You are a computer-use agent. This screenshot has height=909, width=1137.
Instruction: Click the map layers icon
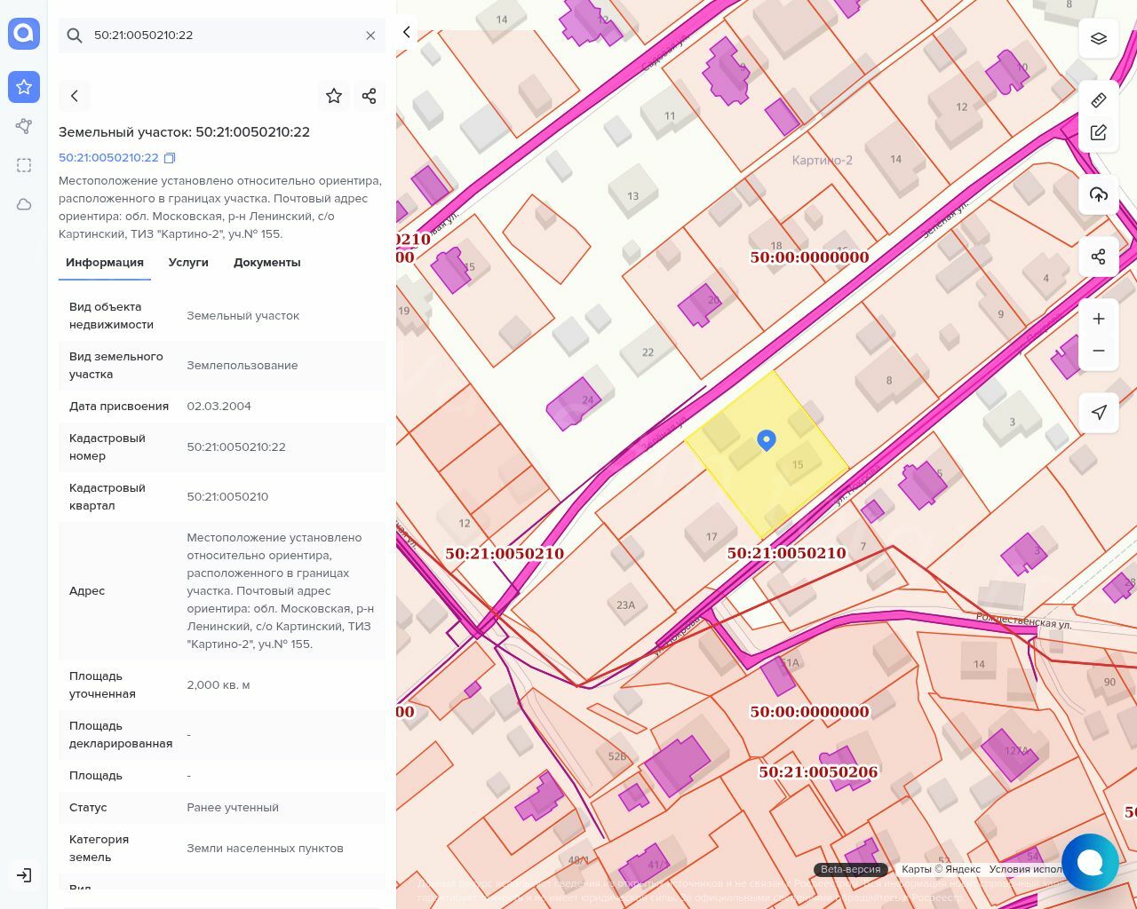1099,39
